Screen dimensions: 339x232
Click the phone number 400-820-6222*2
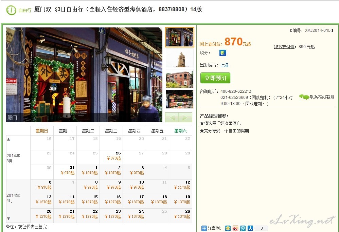click(236, 91)
